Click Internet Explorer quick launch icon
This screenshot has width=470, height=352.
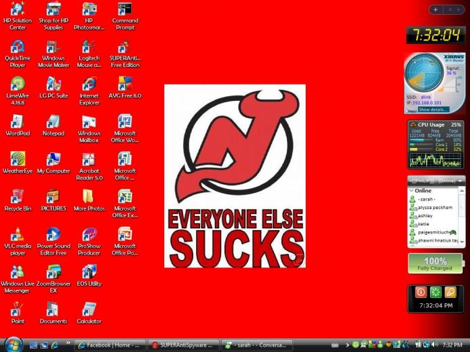click(54, 345)
